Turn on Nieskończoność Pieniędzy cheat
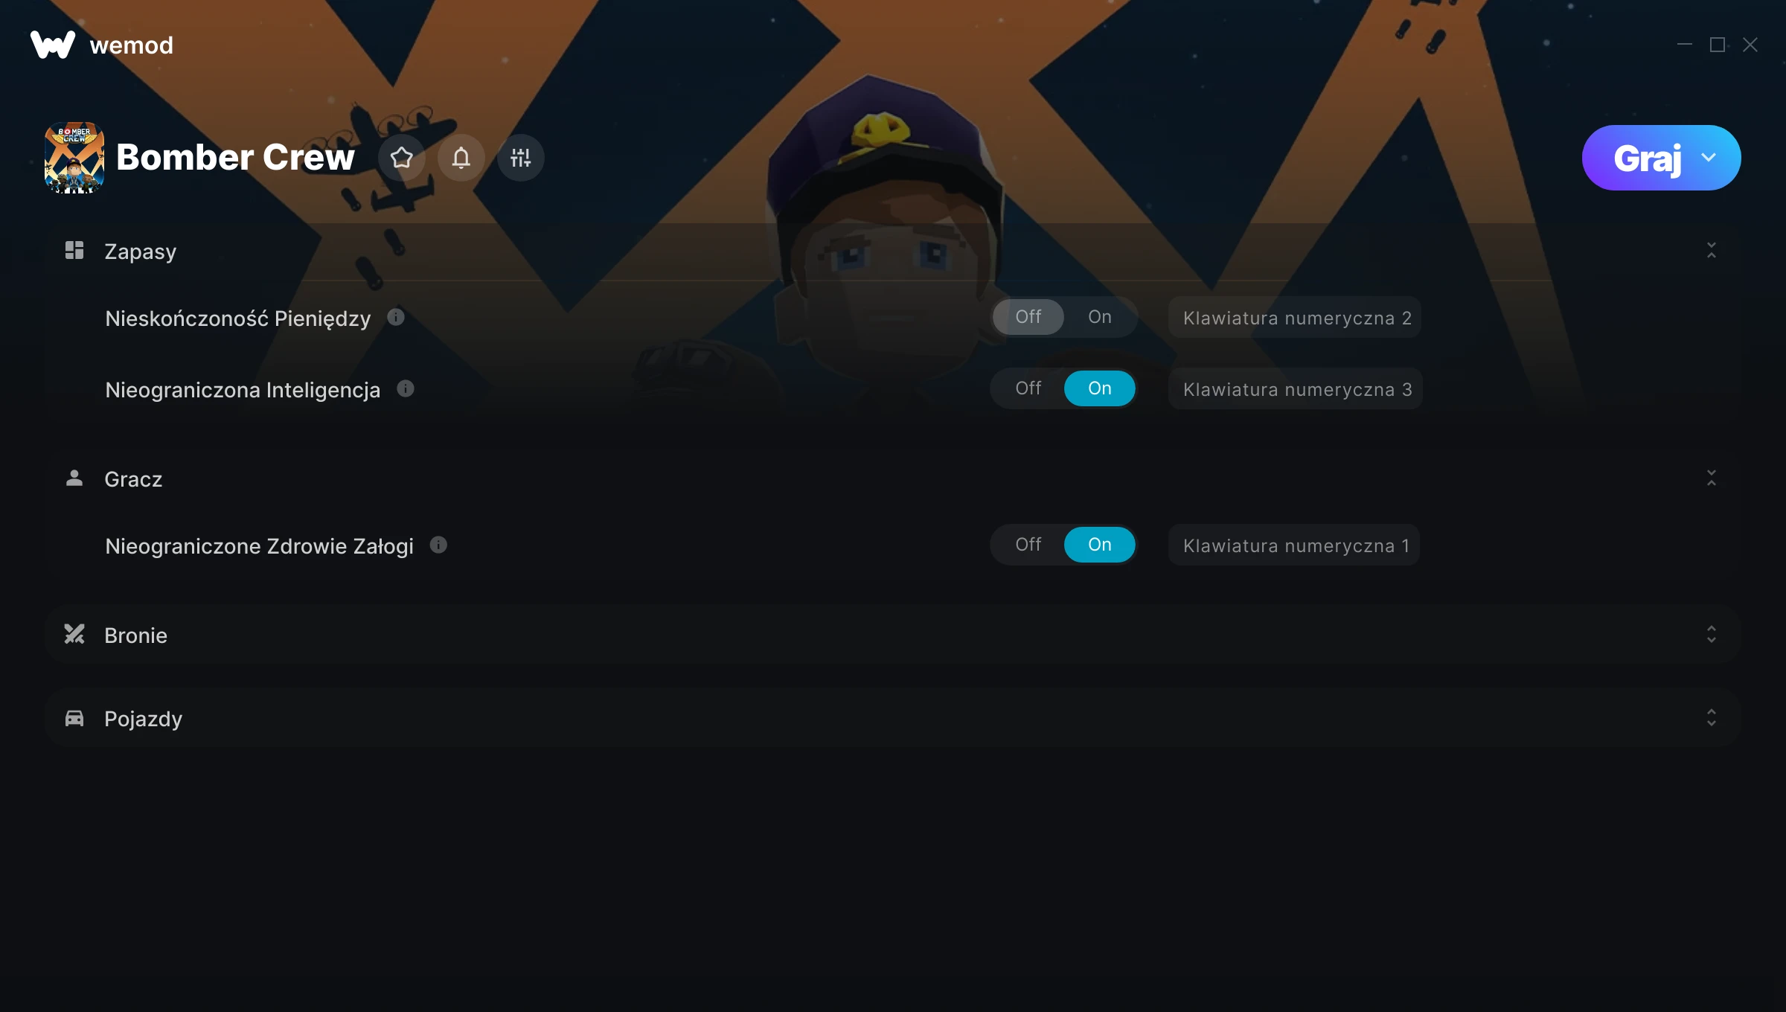The image size is (1786, 1012). pyautogui.click(x=1100, y=317)
